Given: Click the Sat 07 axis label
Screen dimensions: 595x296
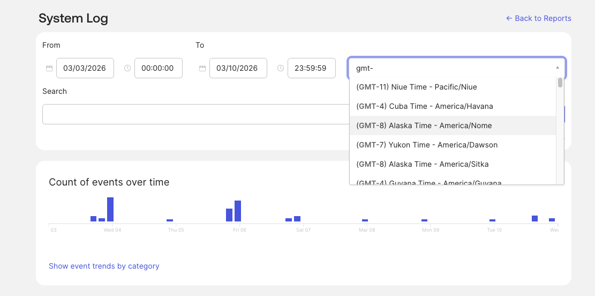Looking at the screenshot, I should pos(303,230).
